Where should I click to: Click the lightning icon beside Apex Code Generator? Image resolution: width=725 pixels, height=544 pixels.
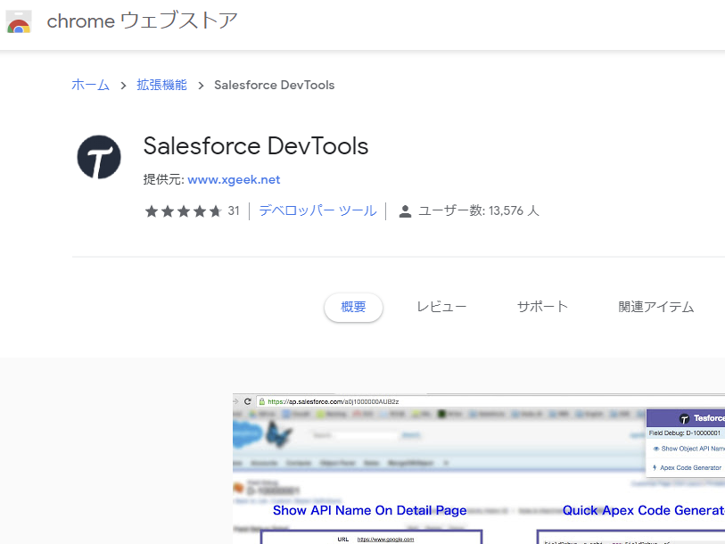click(655, 467)
